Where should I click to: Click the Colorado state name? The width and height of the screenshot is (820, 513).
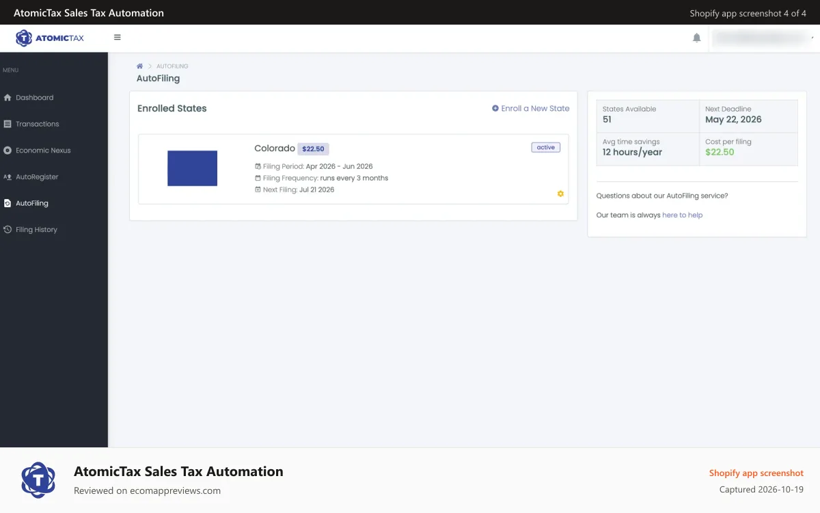(x=275, y=148)
